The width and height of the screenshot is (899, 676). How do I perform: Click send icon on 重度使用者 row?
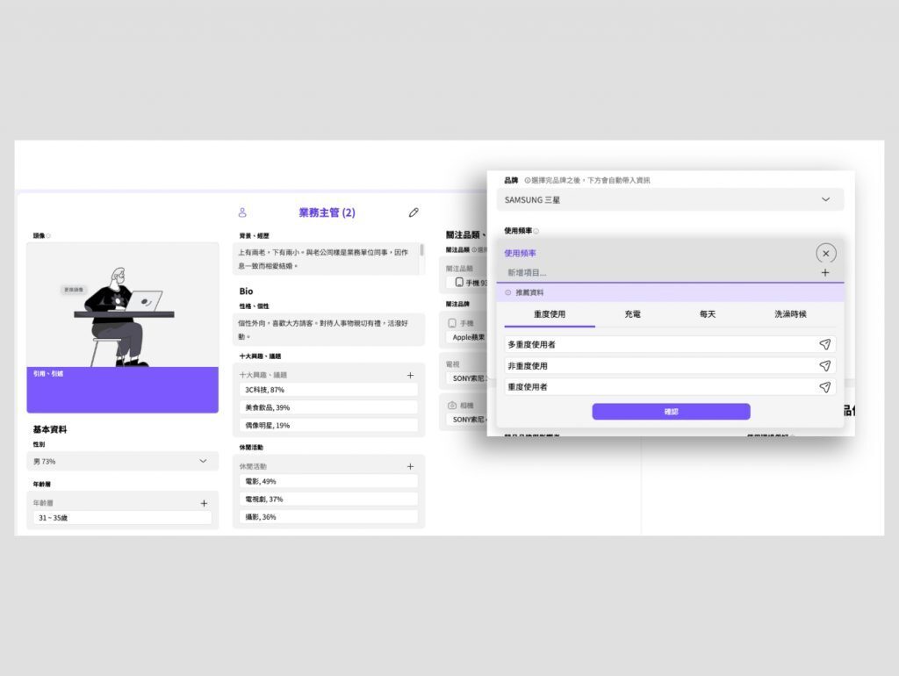(824, 387)
